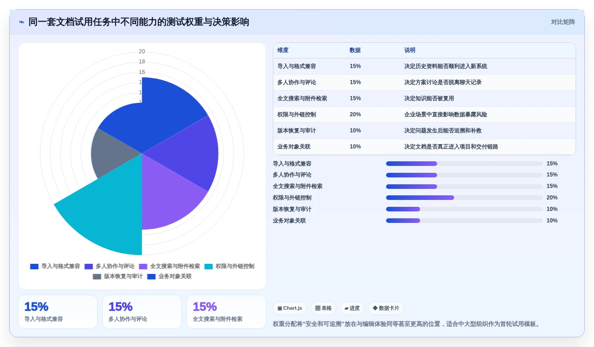Toggle 权限与外链控制 legend swatch
The width and height of the screenshot is (594, 347).
pyautogui.click(x=208, y=267)
